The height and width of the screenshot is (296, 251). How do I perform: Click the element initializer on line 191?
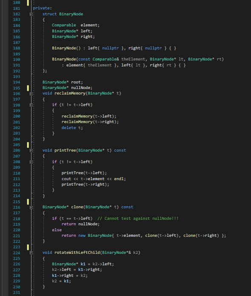coord(91,65)
